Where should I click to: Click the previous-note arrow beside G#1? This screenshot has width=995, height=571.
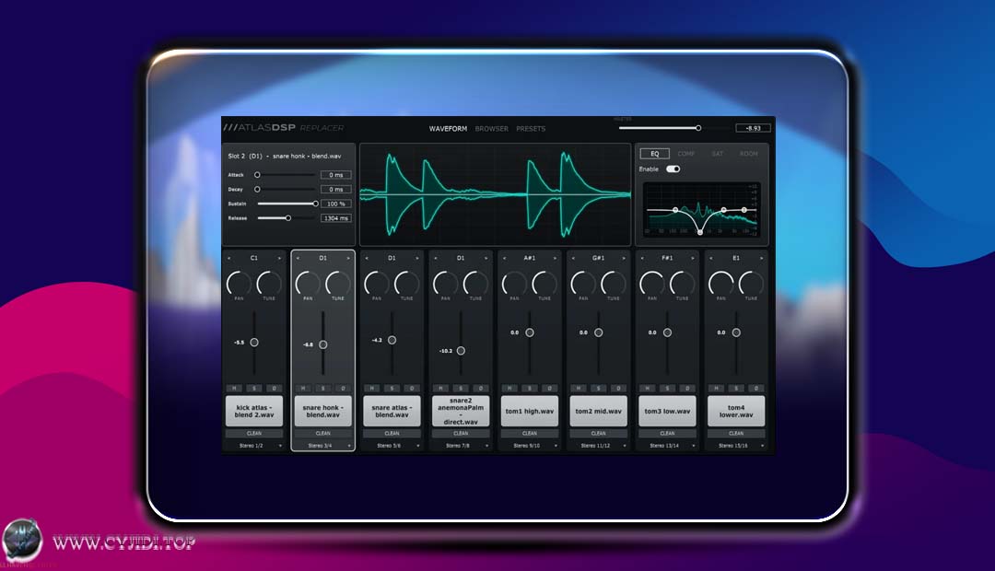coord(573,258)
